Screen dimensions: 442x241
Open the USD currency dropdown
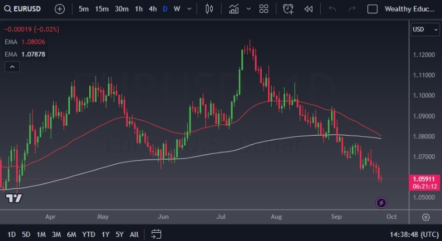coord(425,29)
